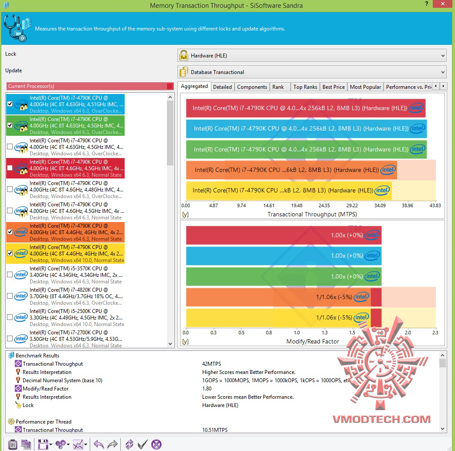Click the Benchmark Results section icon
The height and width of the screenshot is (451, 455).
pos(11,355)
